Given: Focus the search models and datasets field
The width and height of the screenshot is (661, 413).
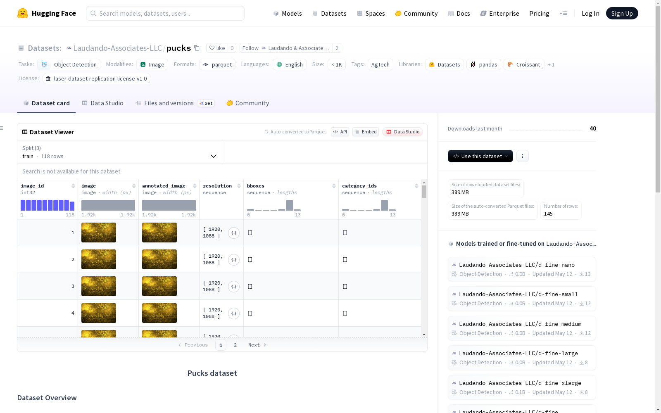Looking at the screenshot, I should tap(165, 13).
